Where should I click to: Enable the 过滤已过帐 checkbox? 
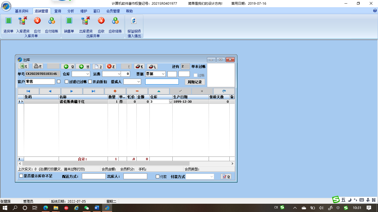click(x=66, y=82)
